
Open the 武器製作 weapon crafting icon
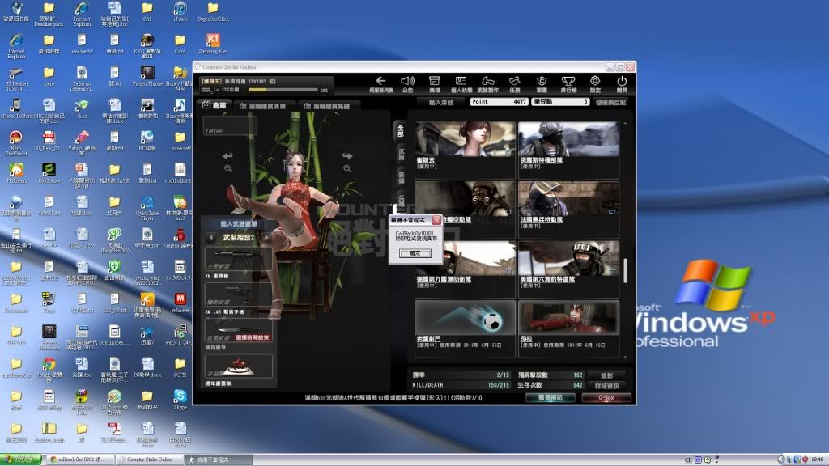coord(487,82)
